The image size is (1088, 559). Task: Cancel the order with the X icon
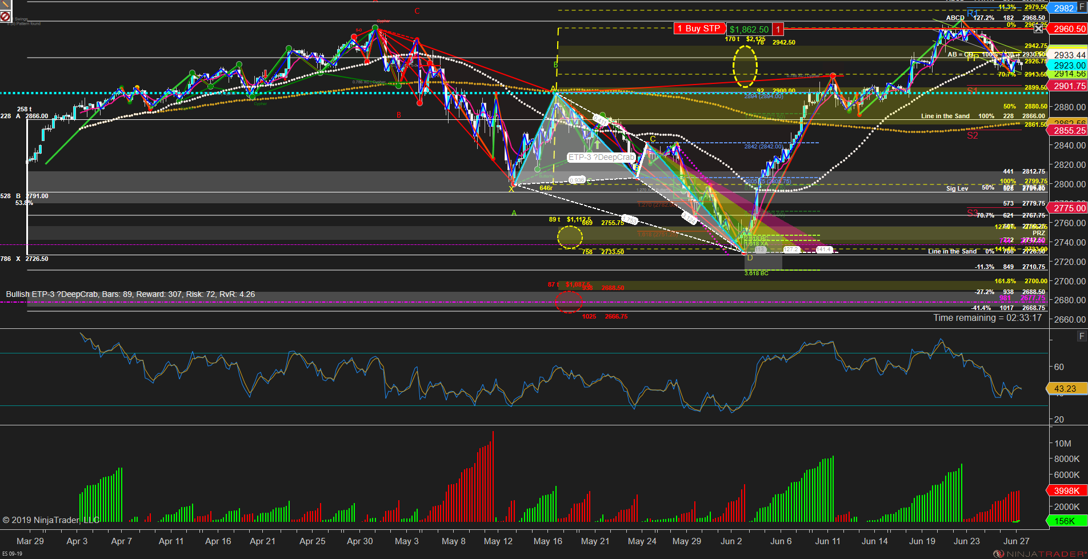click(1038, 29)
